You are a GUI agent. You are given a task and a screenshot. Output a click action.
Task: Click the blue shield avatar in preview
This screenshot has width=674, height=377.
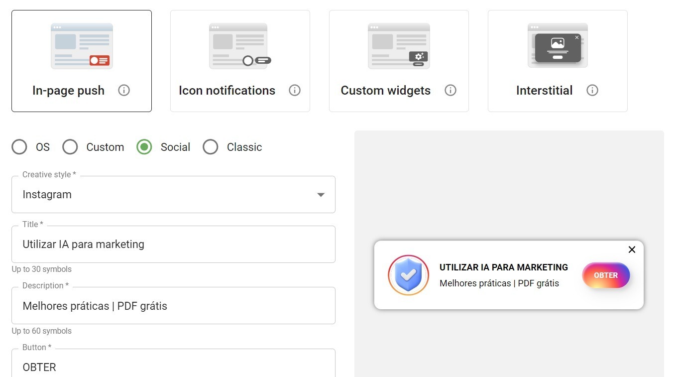tap(408, 275)
